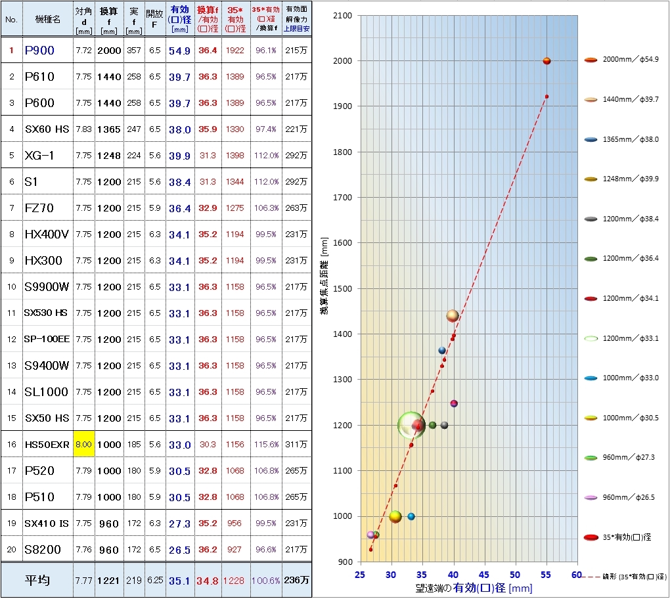Image resolution: width=670 pixels, height=599 pixels.
Task: Select the 機種名 column header
Action: click(47, 19)
